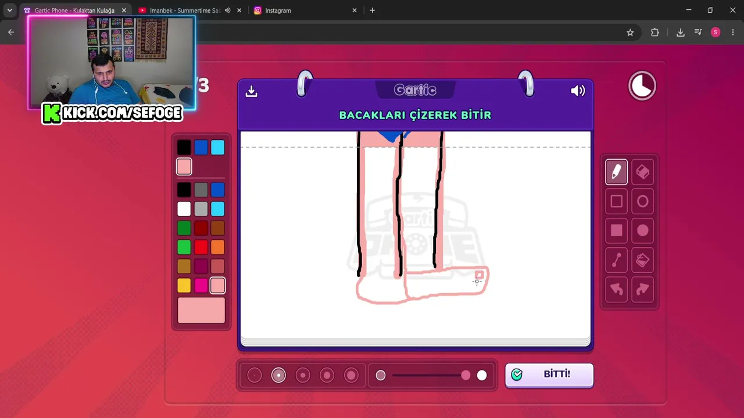The width and height of the screenshot is (744, 418).
Task: Choose the empty ellipse shape tool
Action: tap(642, 201)
